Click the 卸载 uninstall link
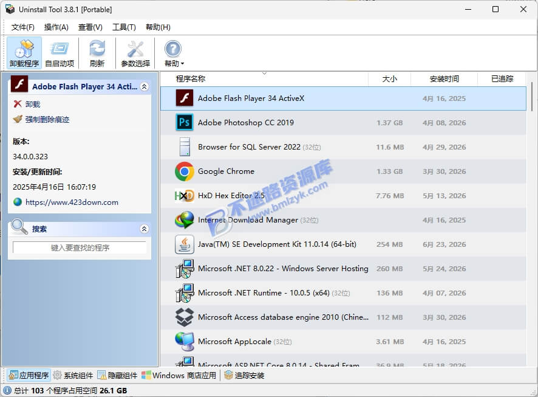The height and width of the screenshot is (397, 538). point(33,104)
